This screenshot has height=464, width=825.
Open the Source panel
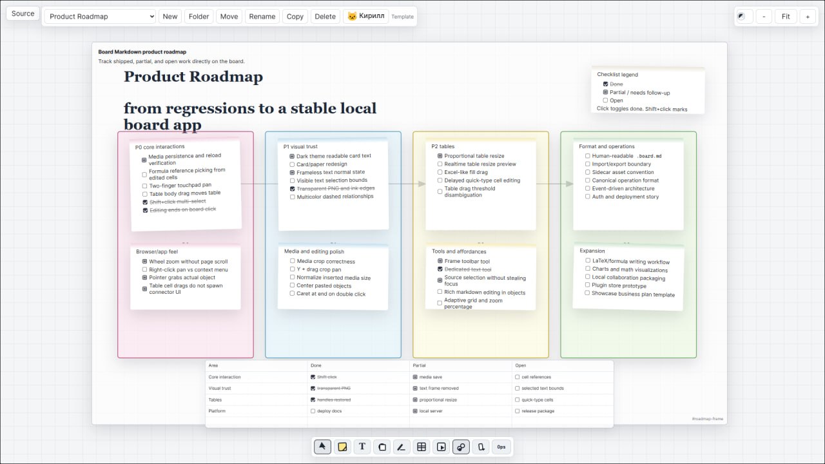pyautogui.click(x=23, y=14)
